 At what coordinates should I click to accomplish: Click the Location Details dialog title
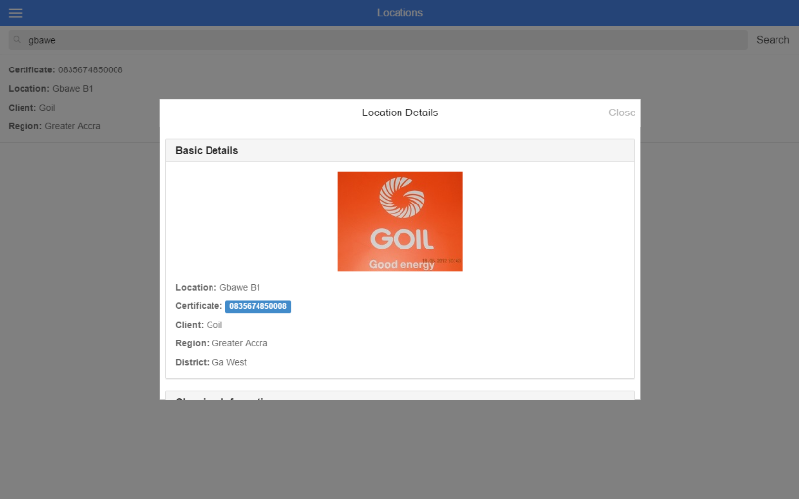point(400,113)
